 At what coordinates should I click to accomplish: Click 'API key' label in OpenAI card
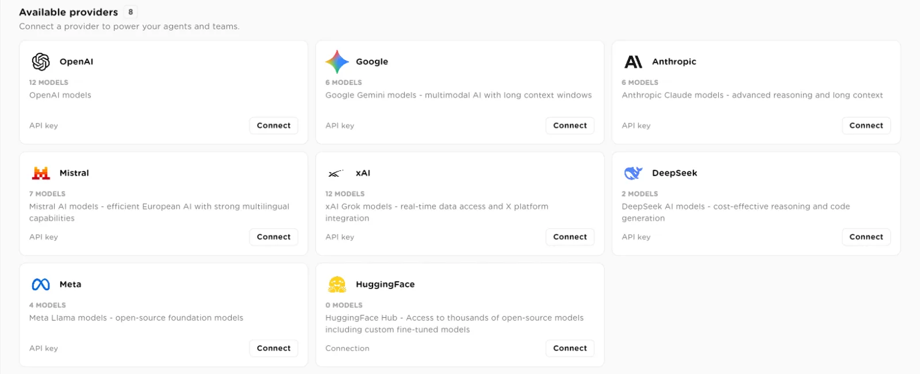[x=44, y=126]
